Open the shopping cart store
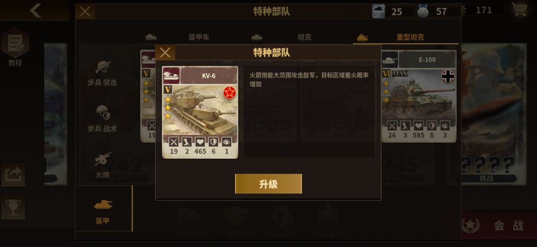537x247 pixels. tap(519, 9)
